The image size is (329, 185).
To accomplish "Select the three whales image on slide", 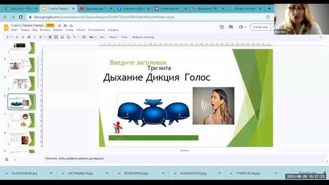I will [x=154, y=113].
